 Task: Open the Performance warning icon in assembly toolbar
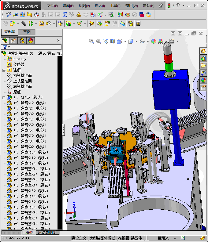130,23
